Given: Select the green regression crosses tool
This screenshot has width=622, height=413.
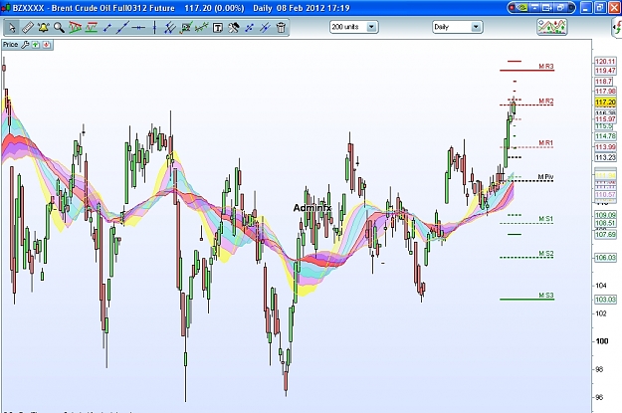Looking at the screenshot, I should click(x=201, y=28).
